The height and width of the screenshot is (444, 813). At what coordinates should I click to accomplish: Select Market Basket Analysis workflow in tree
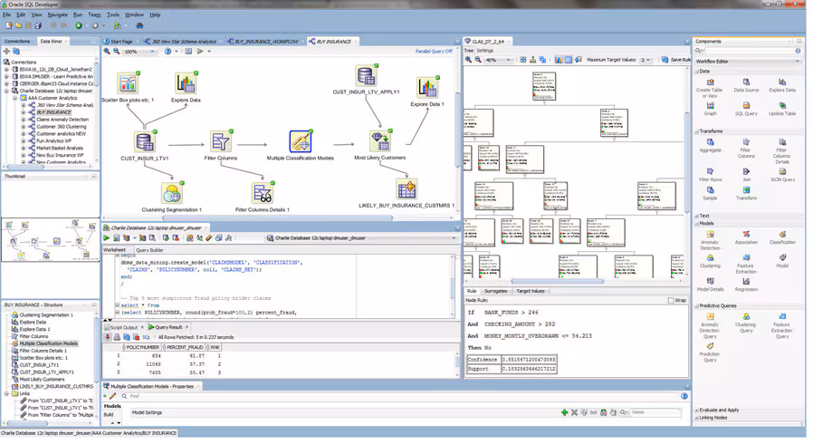(x=60, y=148)
